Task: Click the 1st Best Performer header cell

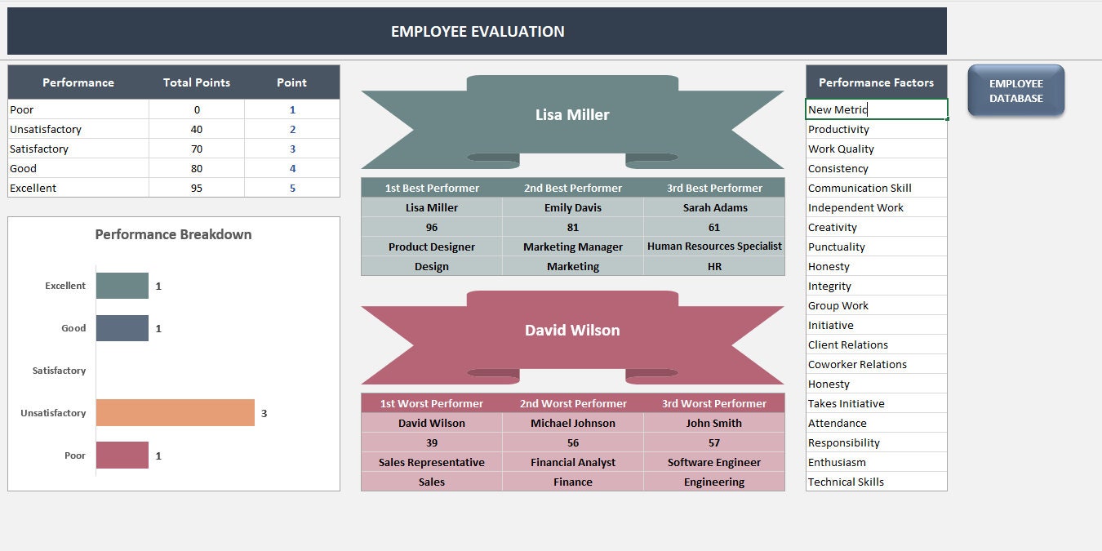Action: click(431, 188)
